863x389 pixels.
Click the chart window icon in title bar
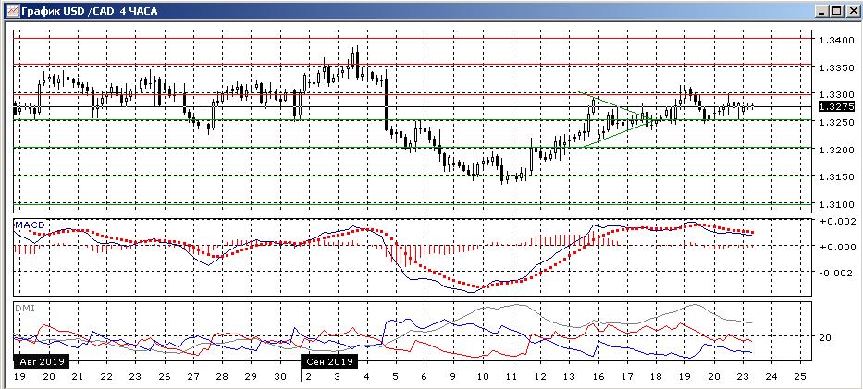(x=10, y=11)
